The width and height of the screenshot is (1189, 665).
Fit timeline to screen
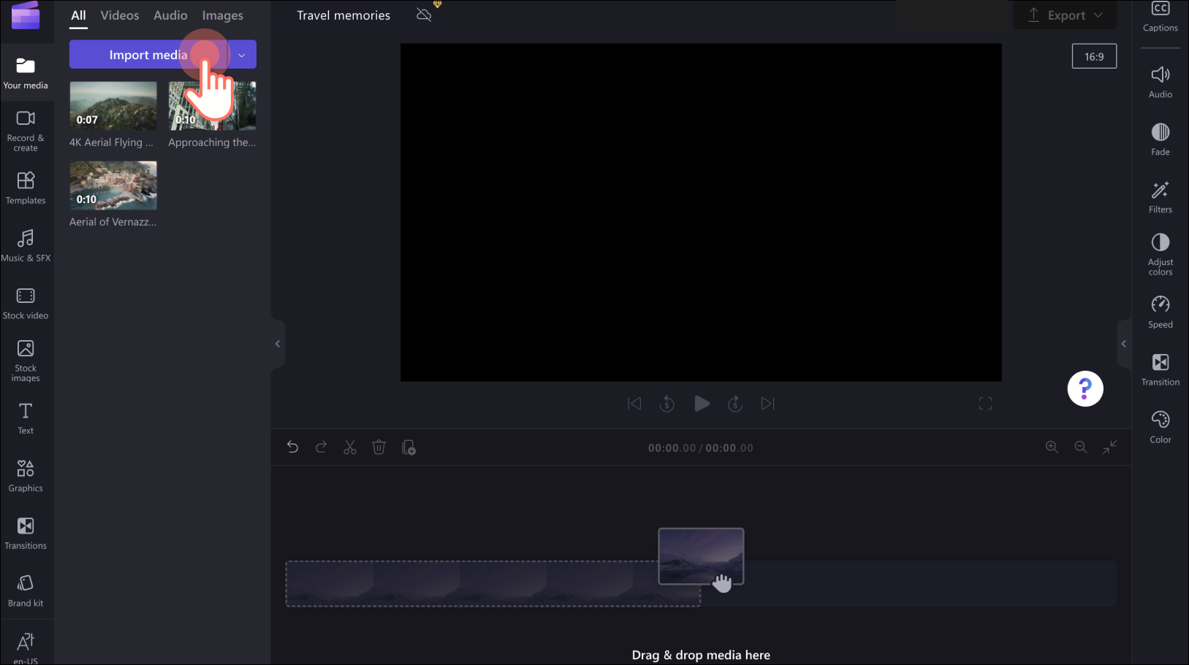pyautogui.click(x=1110, y=447)
